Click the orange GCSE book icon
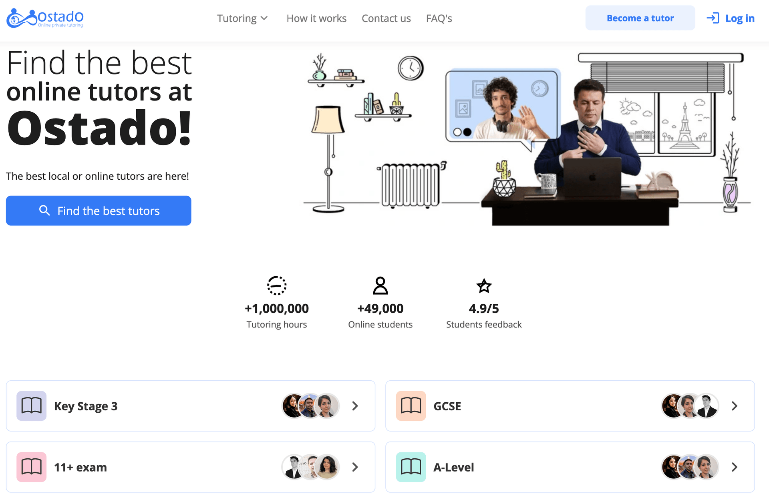 [411, 406]
